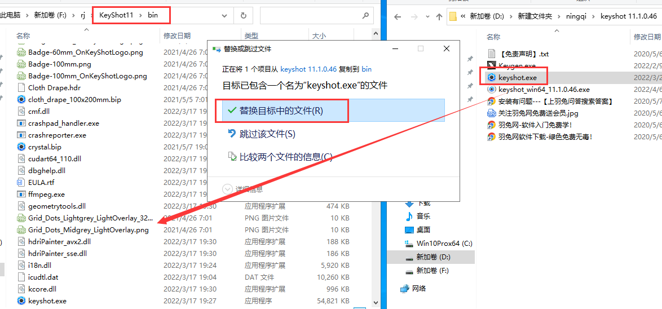Click the search box in left window
The image size is (662, 309).
pyautogui.click(x=316, y=16)
